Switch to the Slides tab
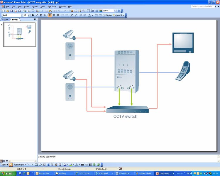 15,20
